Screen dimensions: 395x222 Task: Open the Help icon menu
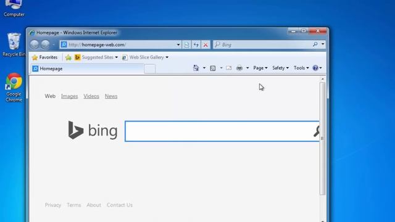pos(317,68)
